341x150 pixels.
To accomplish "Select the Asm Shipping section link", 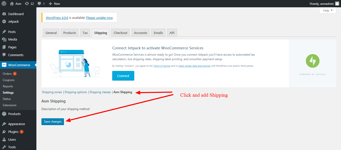I will [x=123, y=92].
